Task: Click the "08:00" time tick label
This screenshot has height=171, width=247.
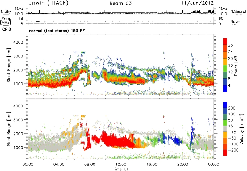Action: [x=90, y=165]
